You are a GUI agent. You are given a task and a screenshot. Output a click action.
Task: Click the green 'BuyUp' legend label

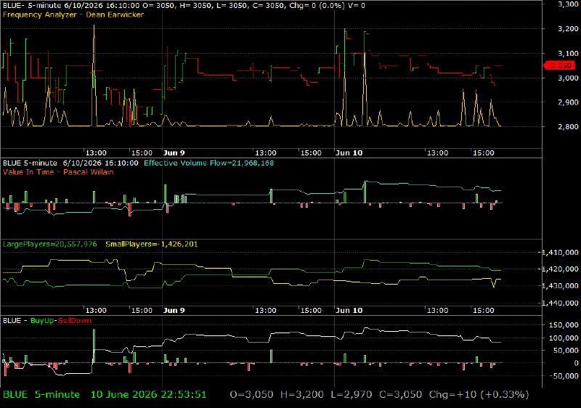pyautogui.click(x=42, y=321)
